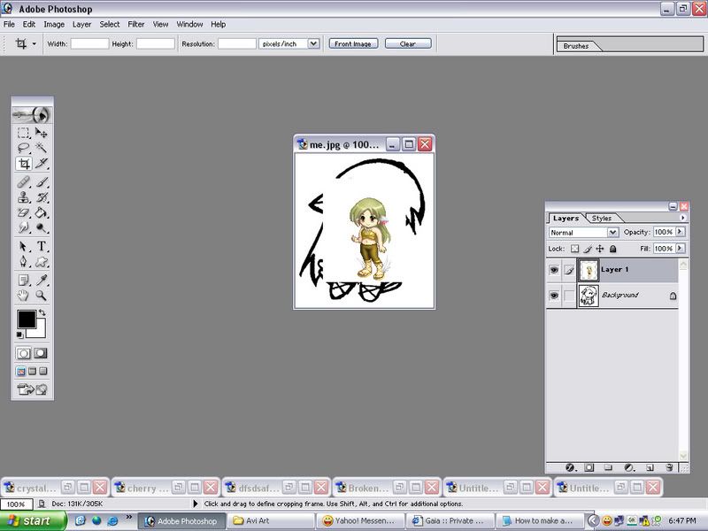Click the new layer set folder icon
The height and width of the screenshot is (531, 708).
tap(608, 467)
